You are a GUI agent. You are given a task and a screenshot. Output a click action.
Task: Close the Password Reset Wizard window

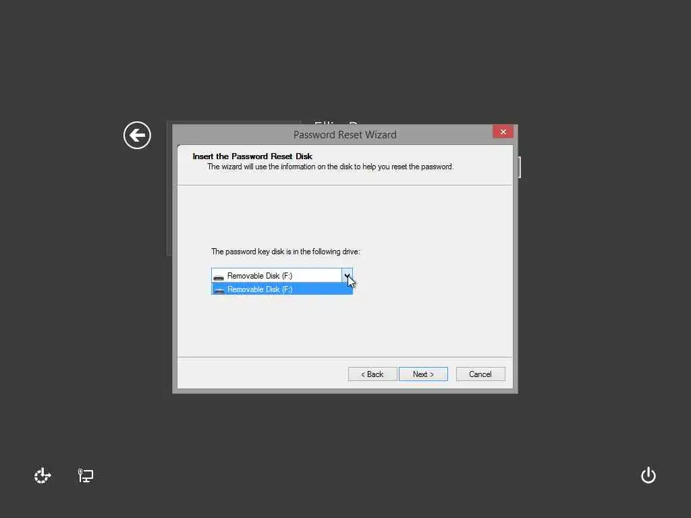point(503,132)
